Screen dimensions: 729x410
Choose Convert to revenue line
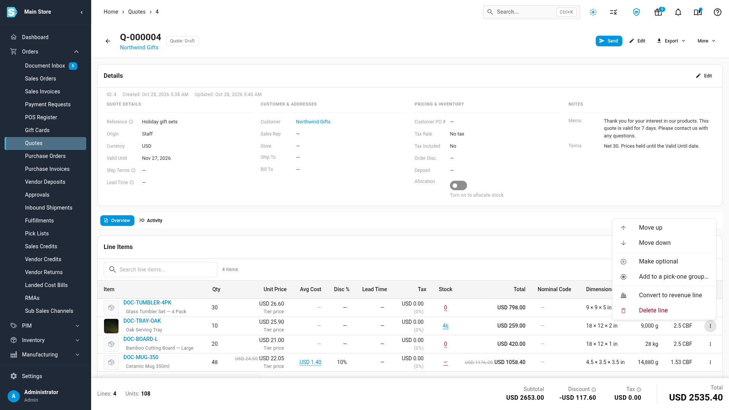coord(664,295)
